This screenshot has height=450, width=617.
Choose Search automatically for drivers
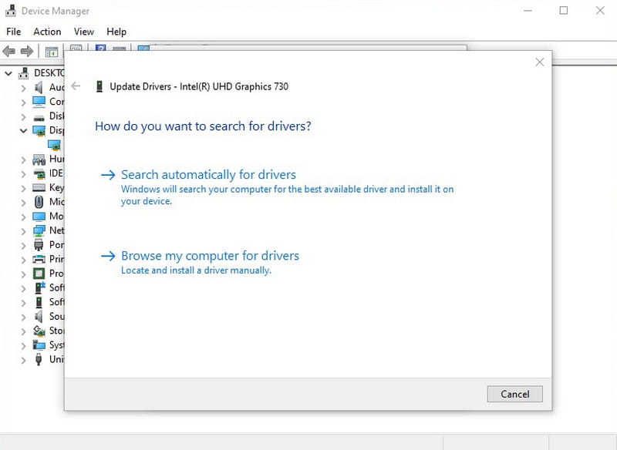(x=208, y=175)
